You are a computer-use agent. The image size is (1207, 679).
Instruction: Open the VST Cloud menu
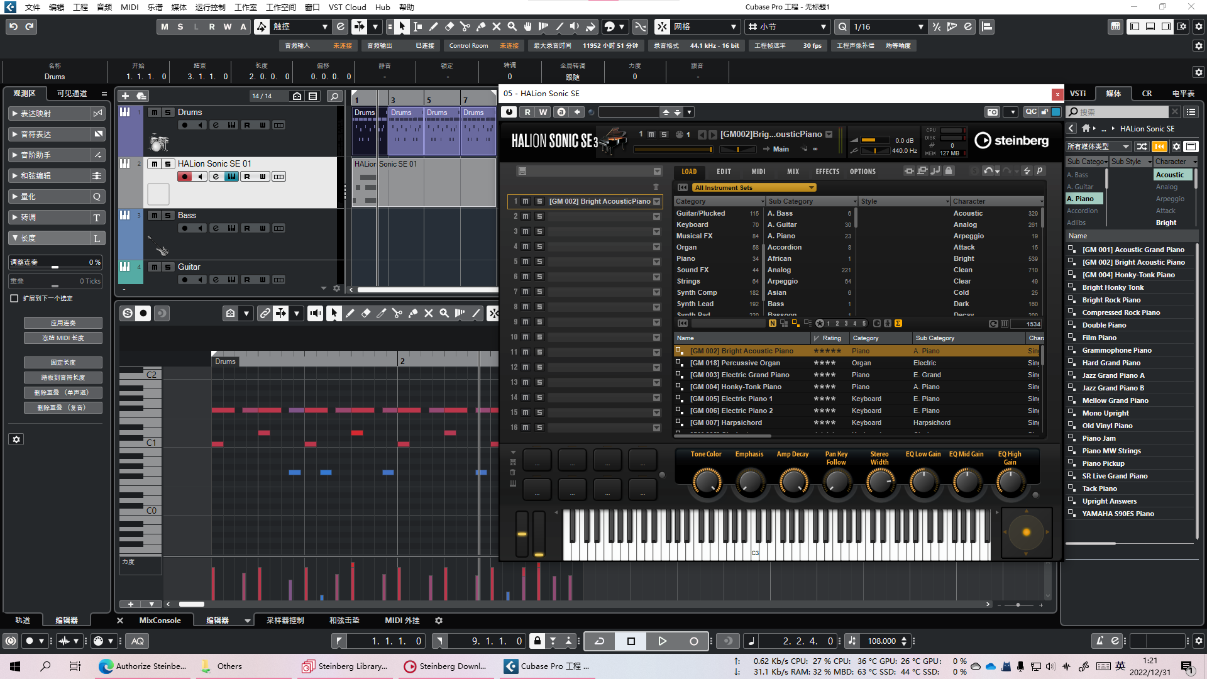tap(348, 7)
